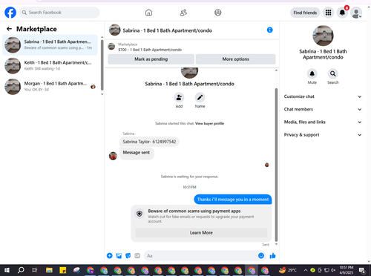The height and width of the screenshot is (276, 371).
Task: Expand the Privacy & support section
Action: tap(323, 135)
